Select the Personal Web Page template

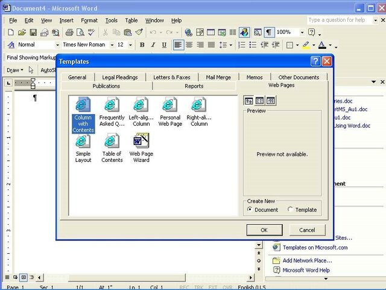[x=170, y=112]
